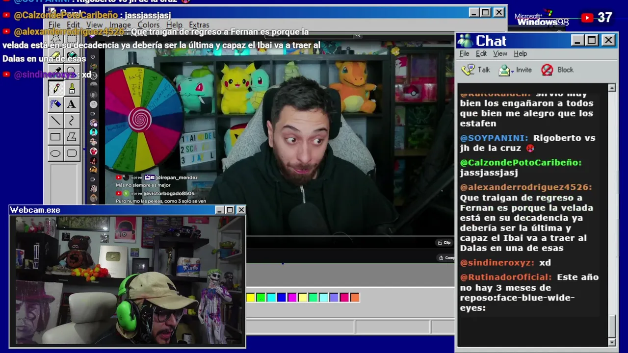This screenshot has width=628, height=353.
Task: Click the YouTube logo beside the 37 counter
Action: (x=587, y=18)
